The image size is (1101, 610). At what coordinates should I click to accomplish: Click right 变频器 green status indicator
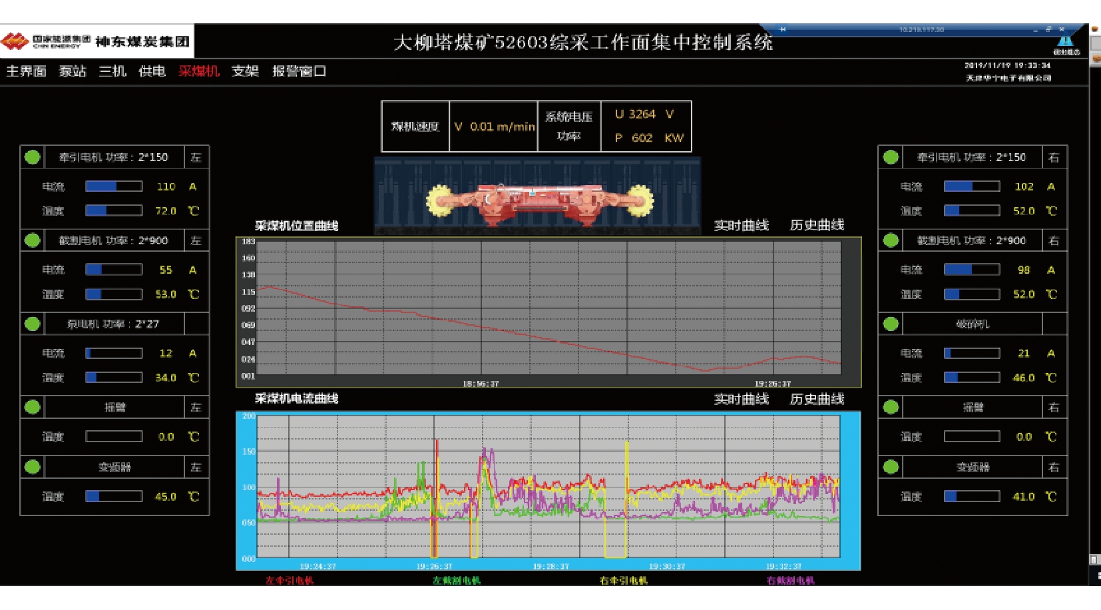tap(891, 467)
